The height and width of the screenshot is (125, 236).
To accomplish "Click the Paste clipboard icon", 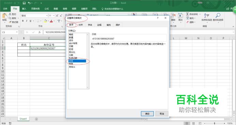I will coord(4,16).
